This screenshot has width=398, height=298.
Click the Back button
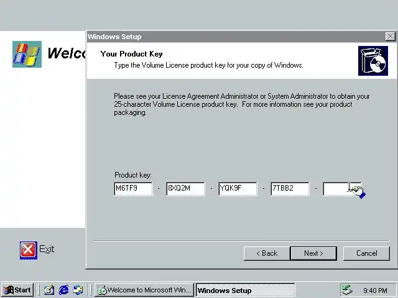[x=267, y=253]
